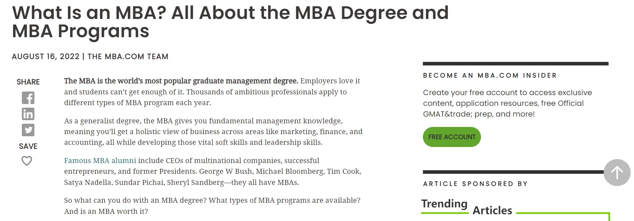Click the bold opening sentence about MBA popularity
The height and width of the screenshot is (221, 634).
181,81
